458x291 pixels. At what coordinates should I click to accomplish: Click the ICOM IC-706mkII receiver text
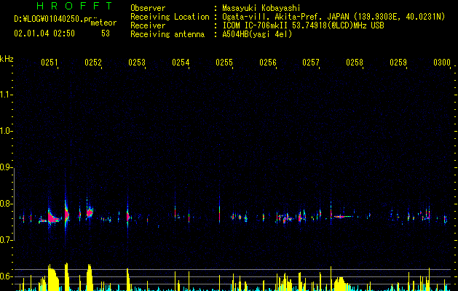click(303, 25)
